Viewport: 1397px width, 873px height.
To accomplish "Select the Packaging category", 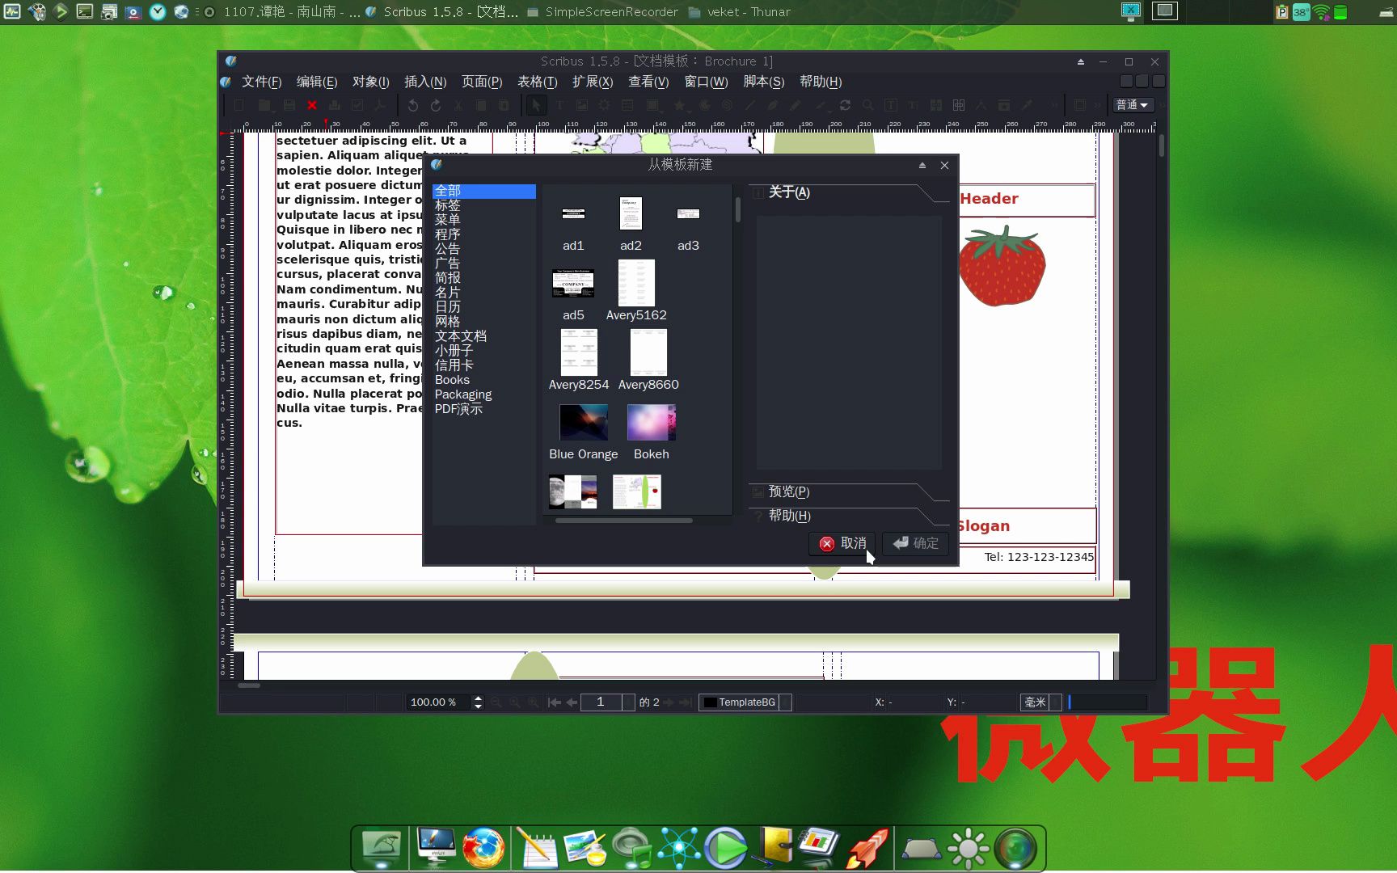I will (483, 394).
